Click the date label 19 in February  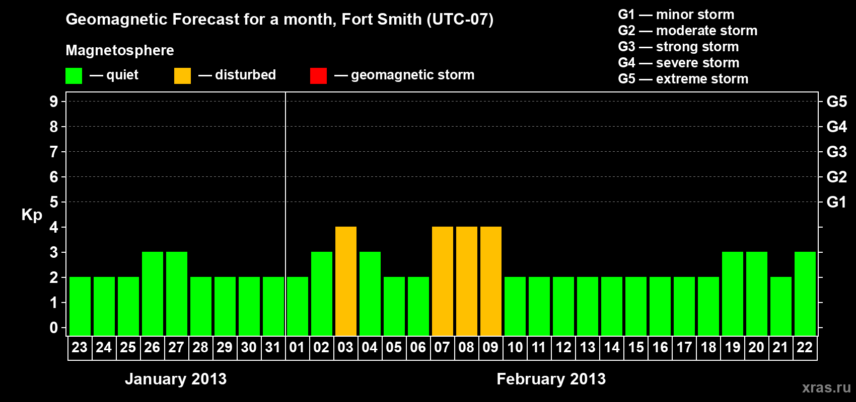[732, 347]
